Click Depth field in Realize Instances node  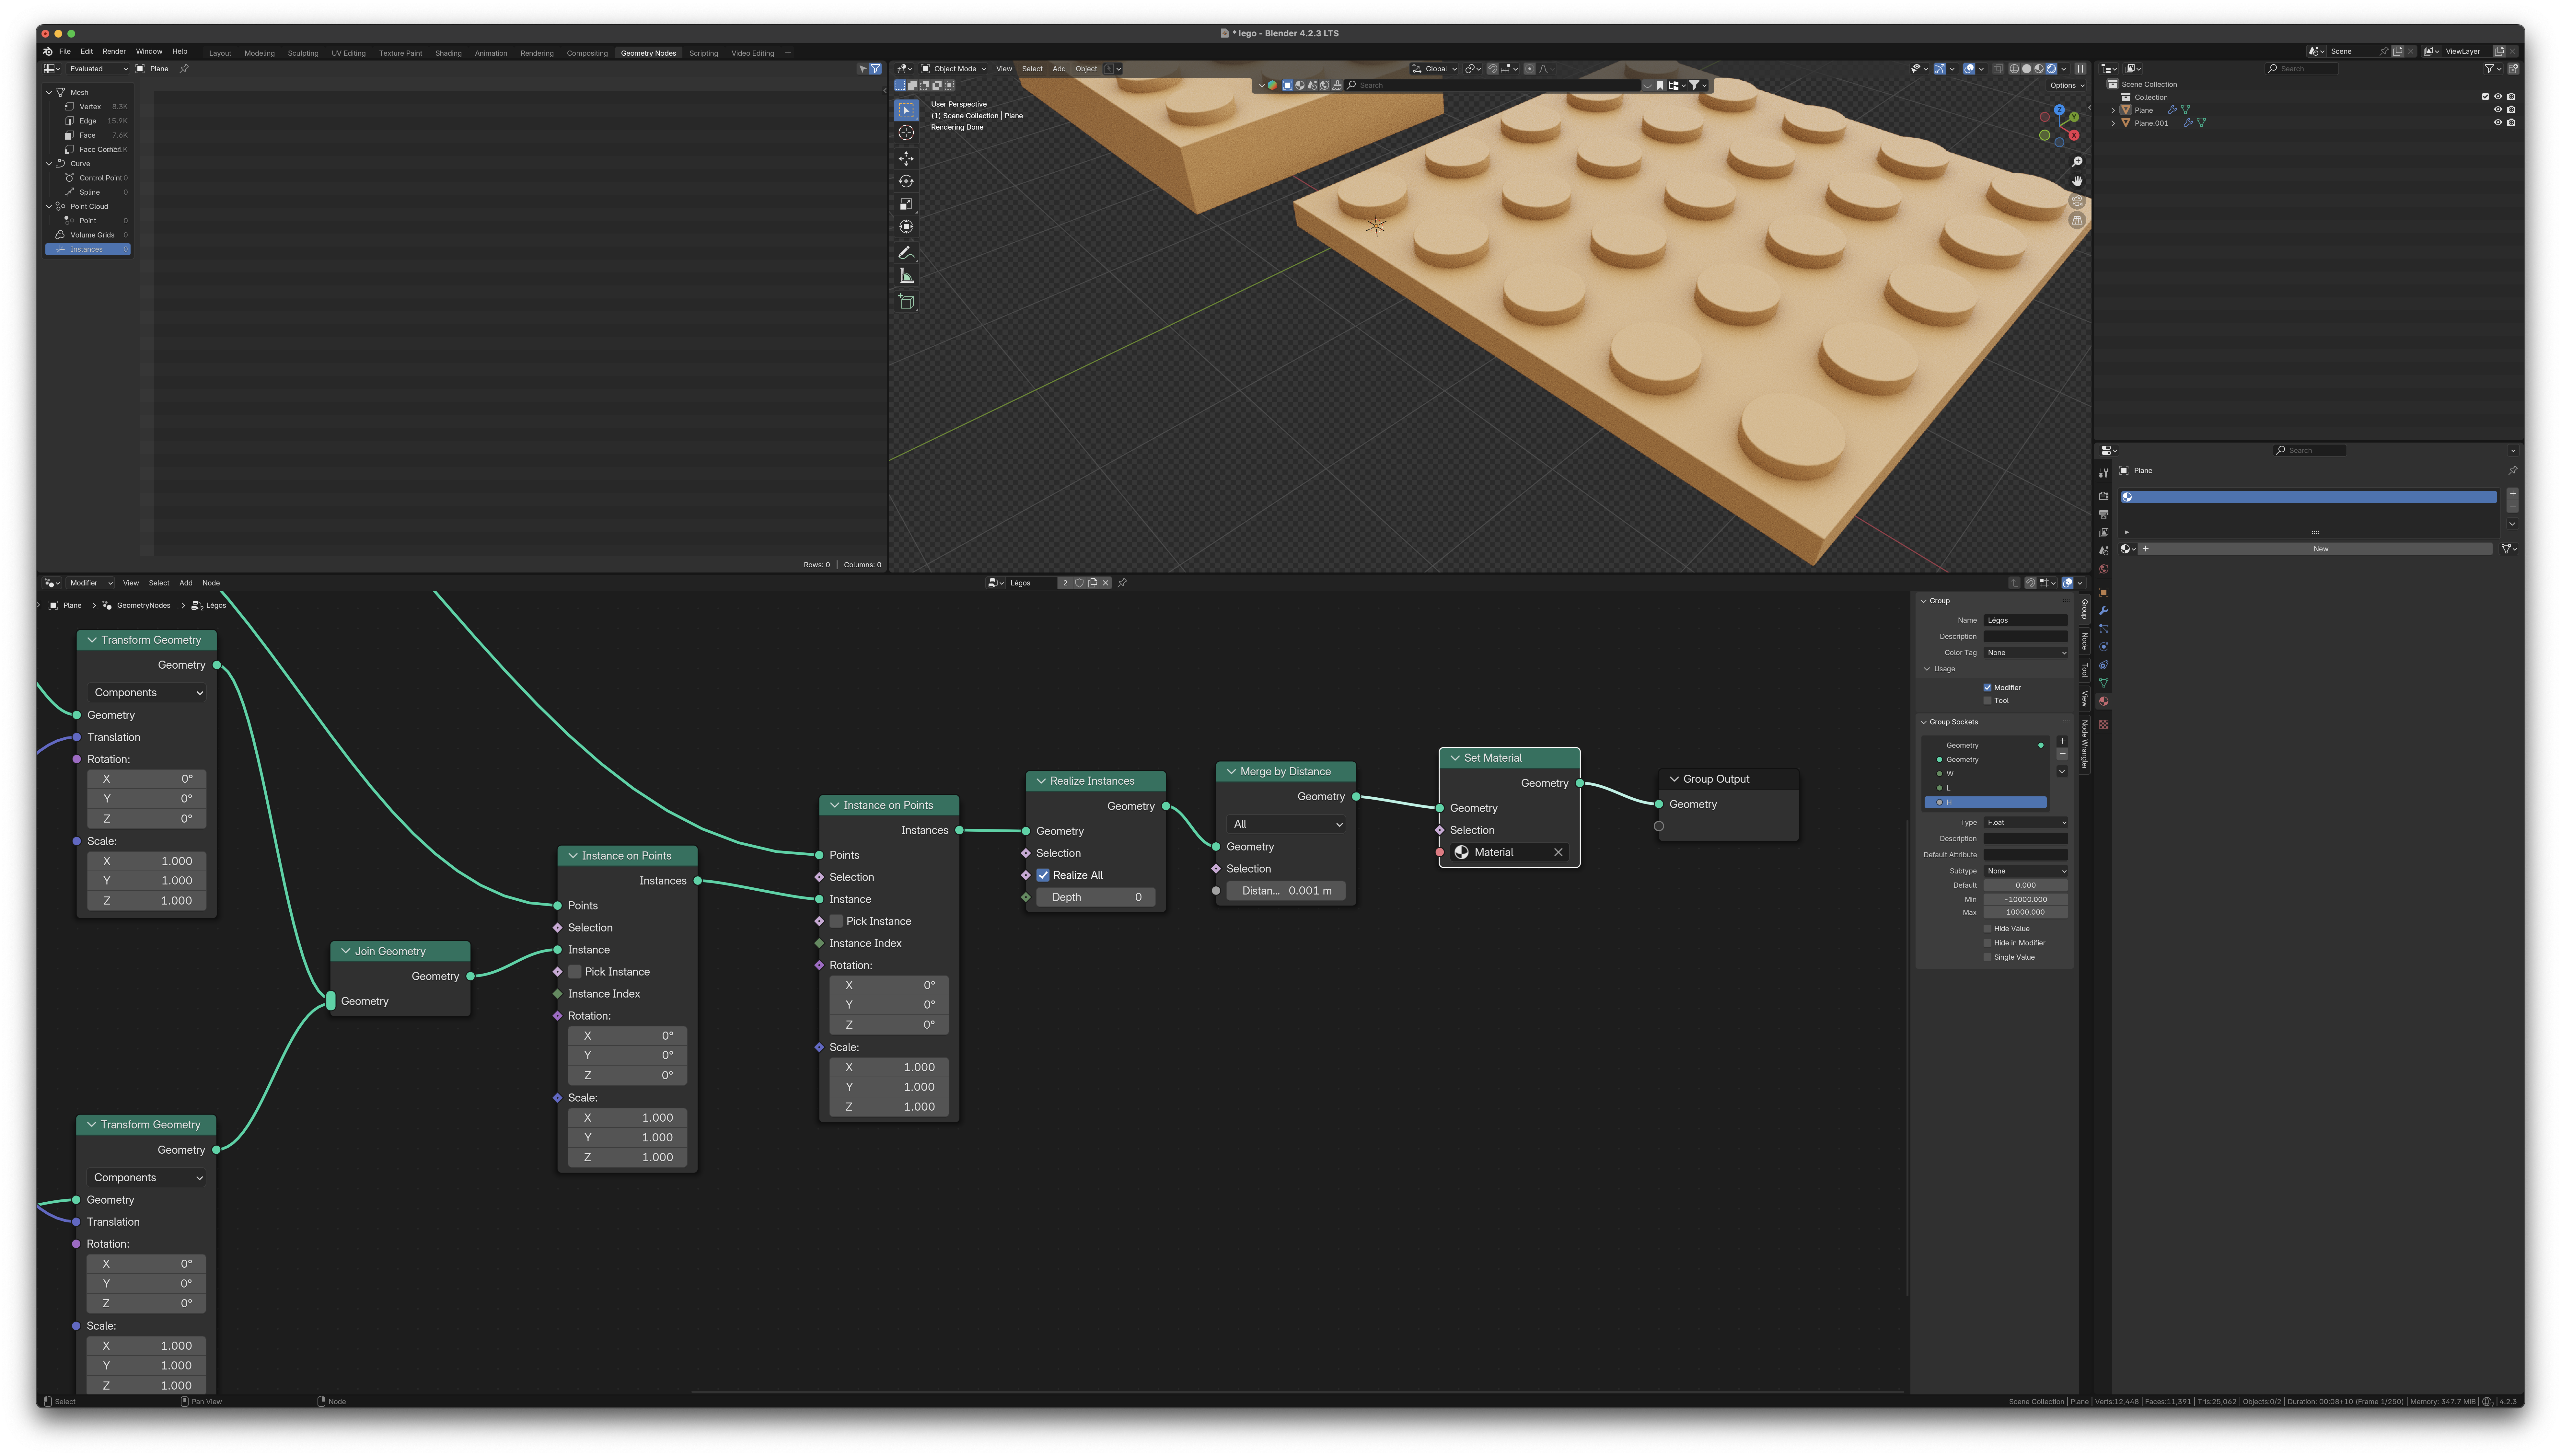tap(1096, 897)
